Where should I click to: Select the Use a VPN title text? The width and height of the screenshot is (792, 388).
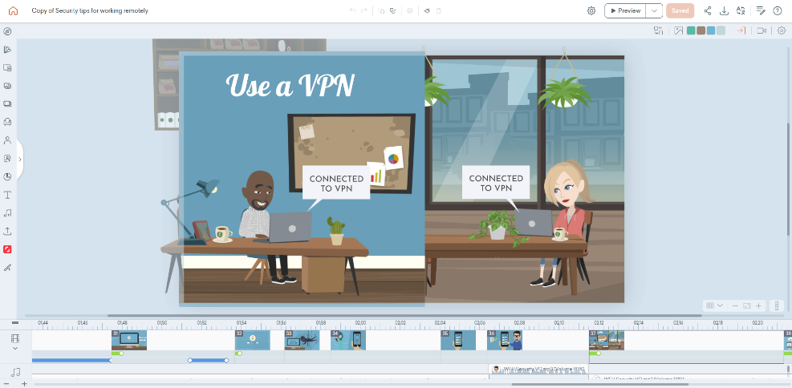pyautogui.click(x=290, y=85)
